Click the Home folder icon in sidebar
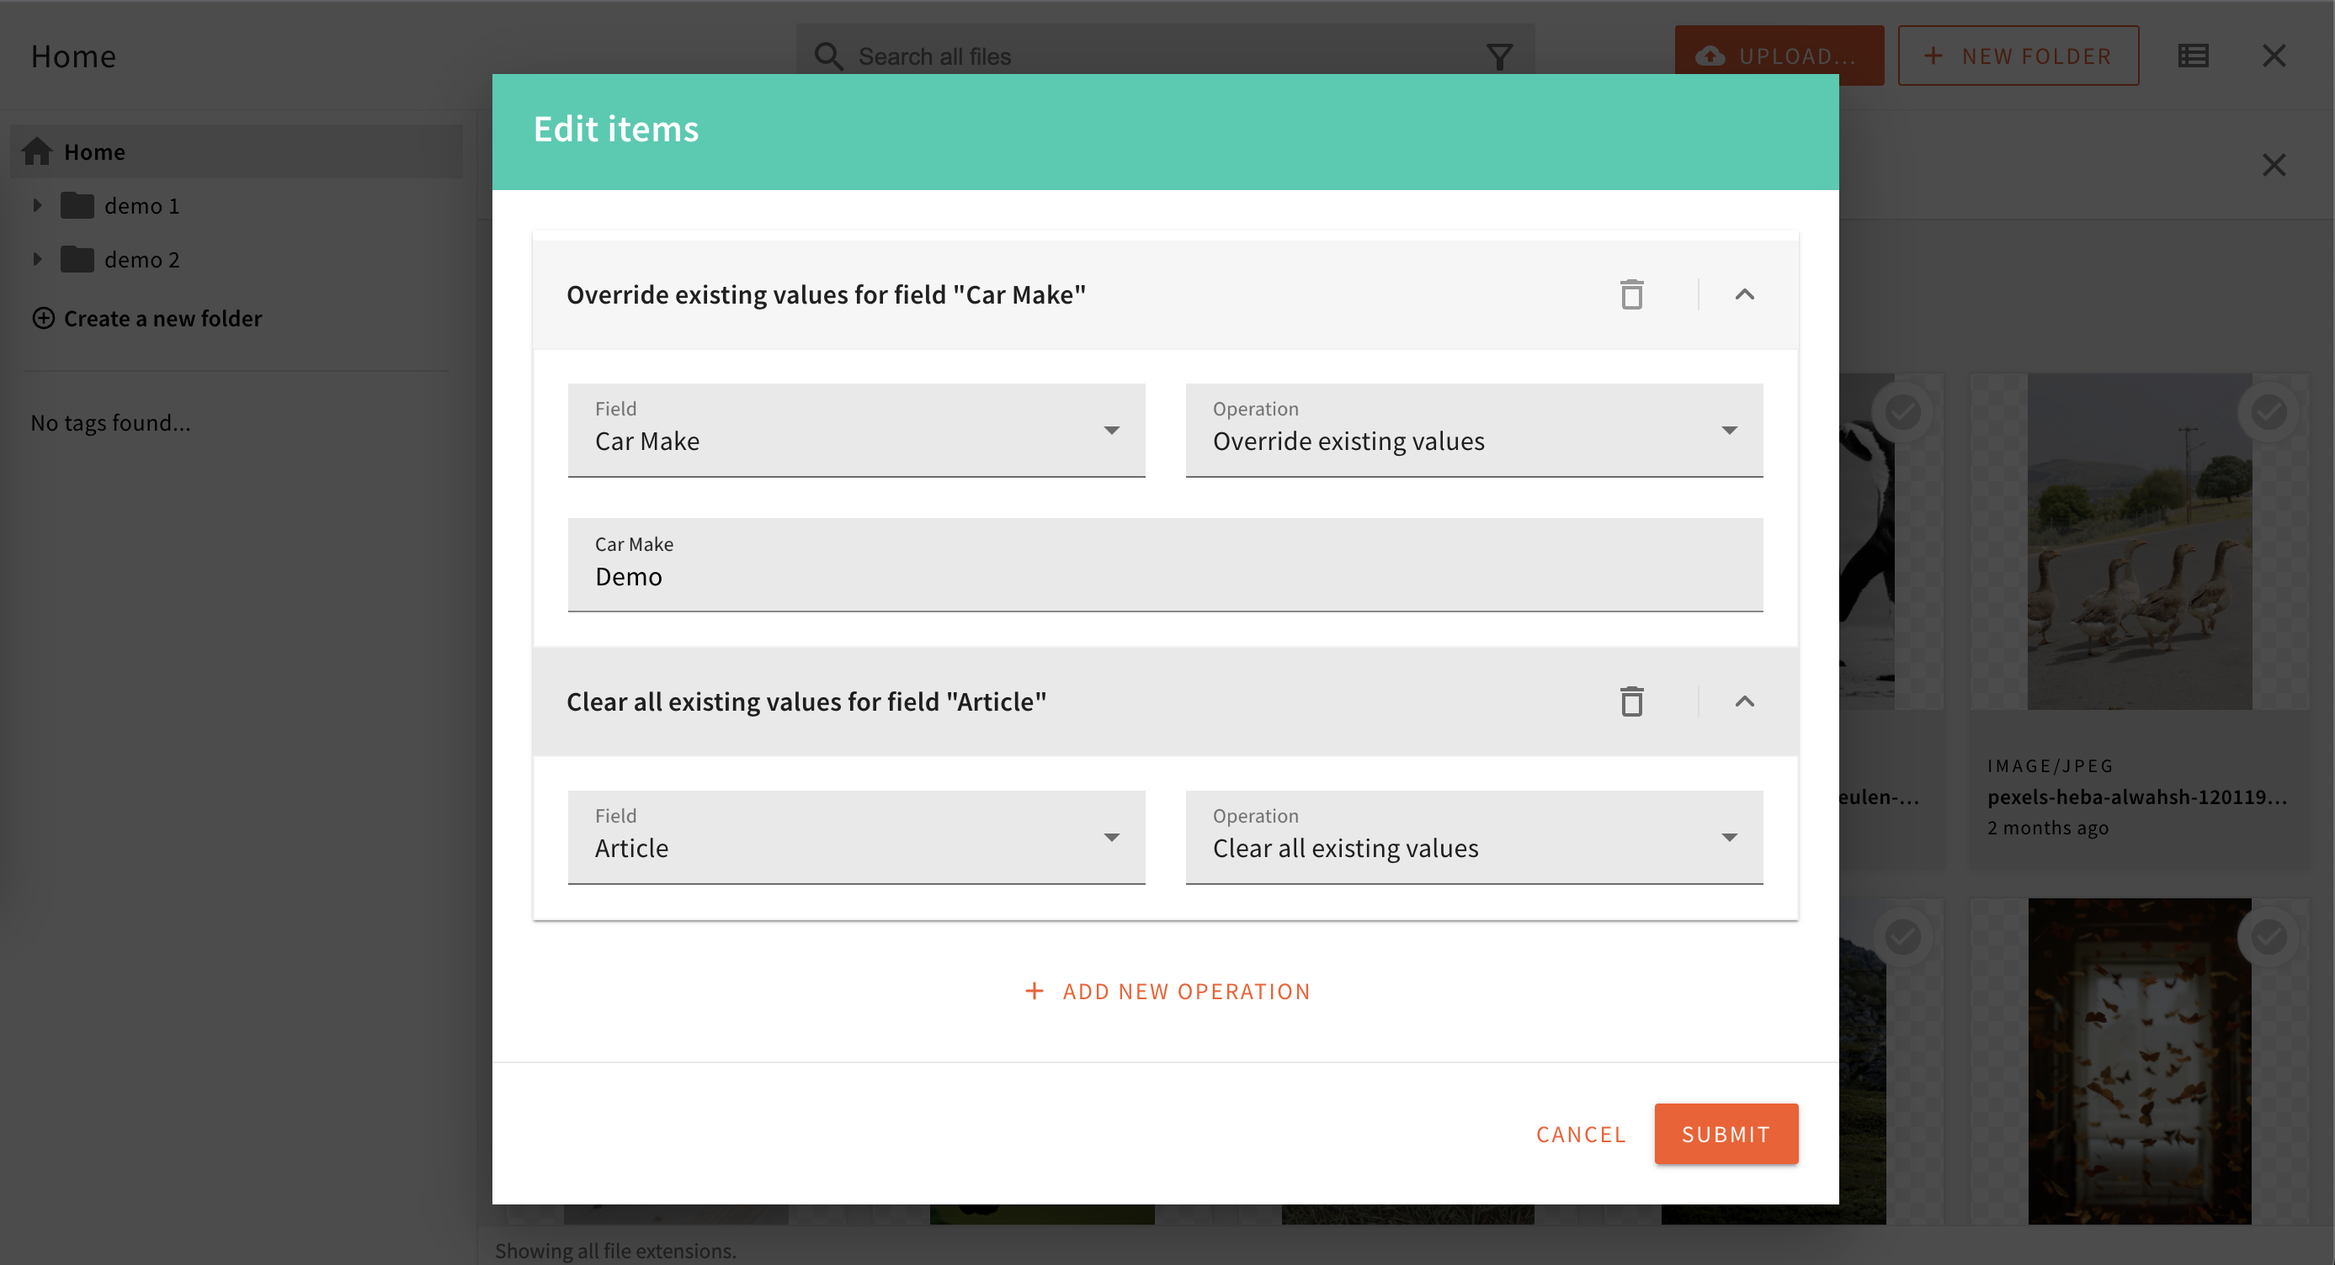The height and width of the screenshot is (1265, 2335). (38, 151)
